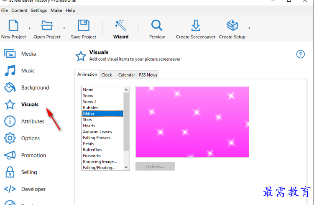Click the pink glitter preview image
Screen dimensions: 314x205
192,122
